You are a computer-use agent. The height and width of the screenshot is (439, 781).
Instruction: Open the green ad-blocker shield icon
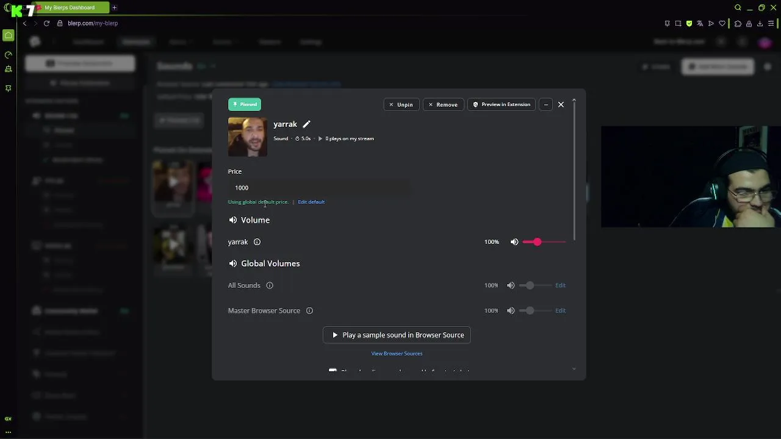(x=689, y=24)
